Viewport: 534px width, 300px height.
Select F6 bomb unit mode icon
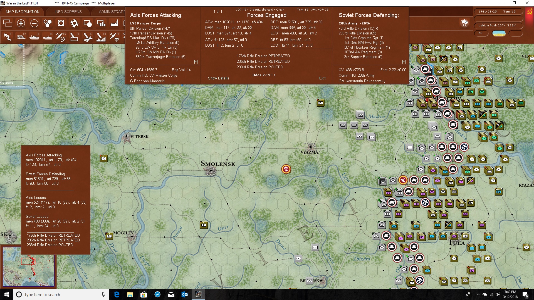[74, 37]
